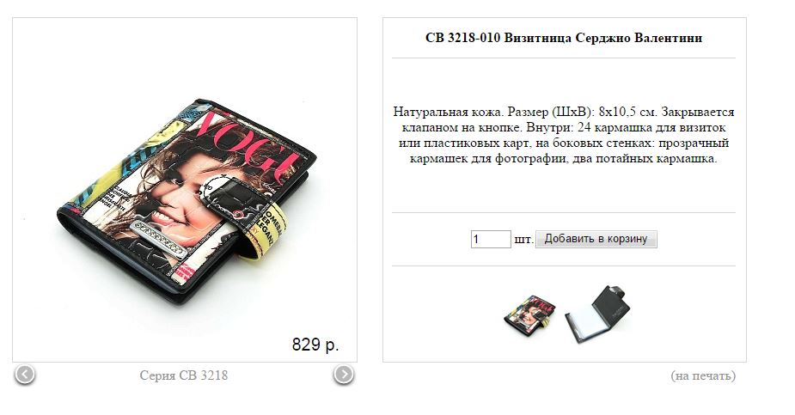Click the 829 р. price label

point(315,345)
